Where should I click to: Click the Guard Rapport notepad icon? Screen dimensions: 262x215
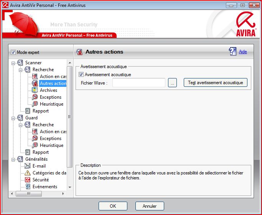(x=27, y=152)
